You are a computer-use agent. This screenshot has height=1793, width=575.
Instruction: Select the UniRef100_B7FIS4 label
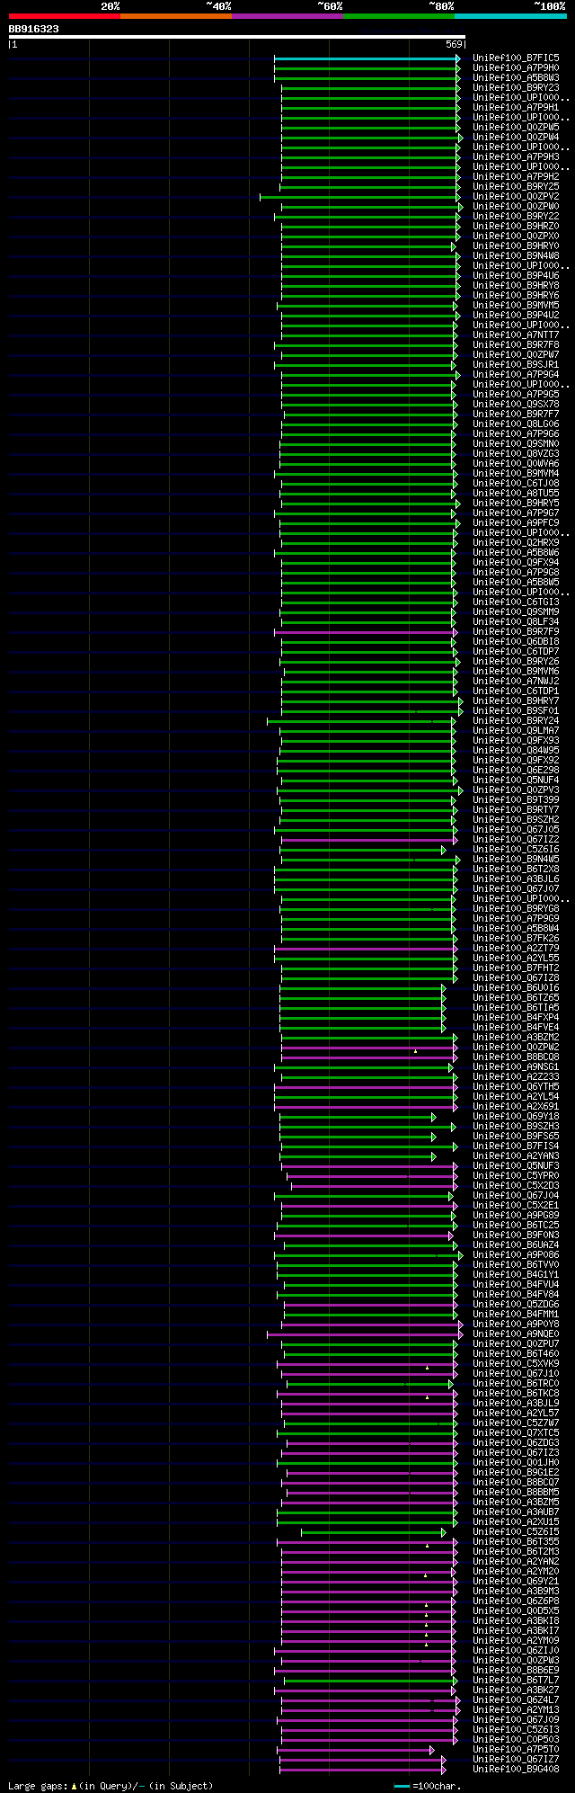(x=516, y=1146)
